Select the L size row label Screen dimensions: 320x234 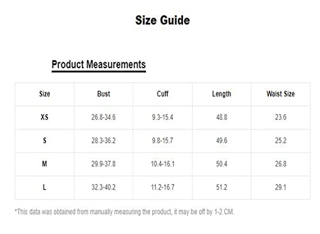point(44,187)
